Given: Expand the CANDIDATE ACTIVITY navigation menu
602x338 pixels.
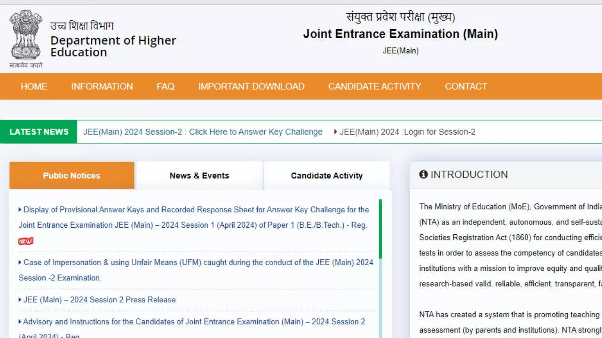Looking at the screenshot, I should (374, 86).
